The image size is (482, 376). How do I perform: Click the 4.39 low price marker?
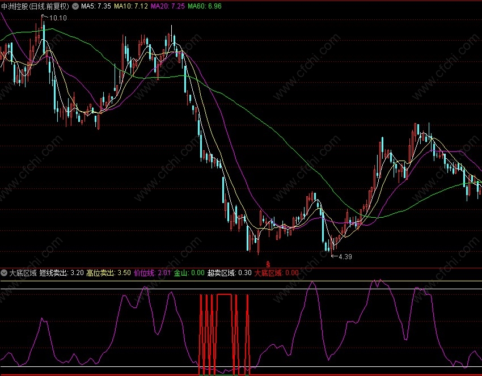tap(345, 256)
